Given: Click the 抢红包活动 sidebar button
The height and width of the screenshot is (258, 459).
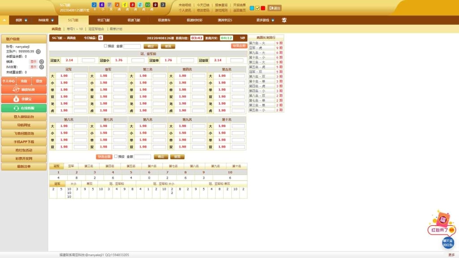Looking at the screenshot, I should click(24, 150).
